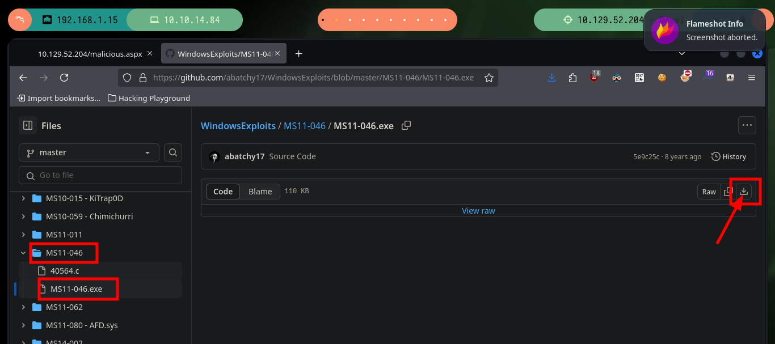
Task: Open the abatchy17 author profile link
Action: pos(245,156)
